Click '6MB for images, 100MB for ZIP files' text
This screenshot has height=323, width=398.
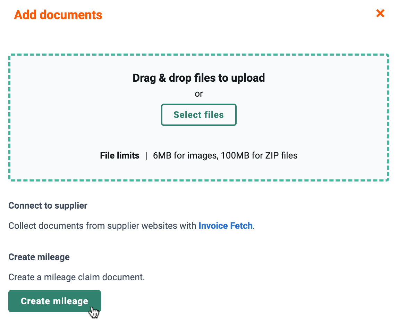225,155
